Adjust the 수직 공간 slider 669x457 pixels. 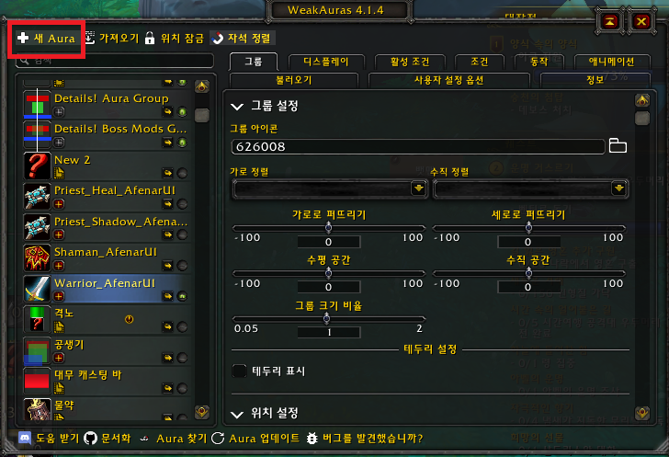click(x=529, y=273)
